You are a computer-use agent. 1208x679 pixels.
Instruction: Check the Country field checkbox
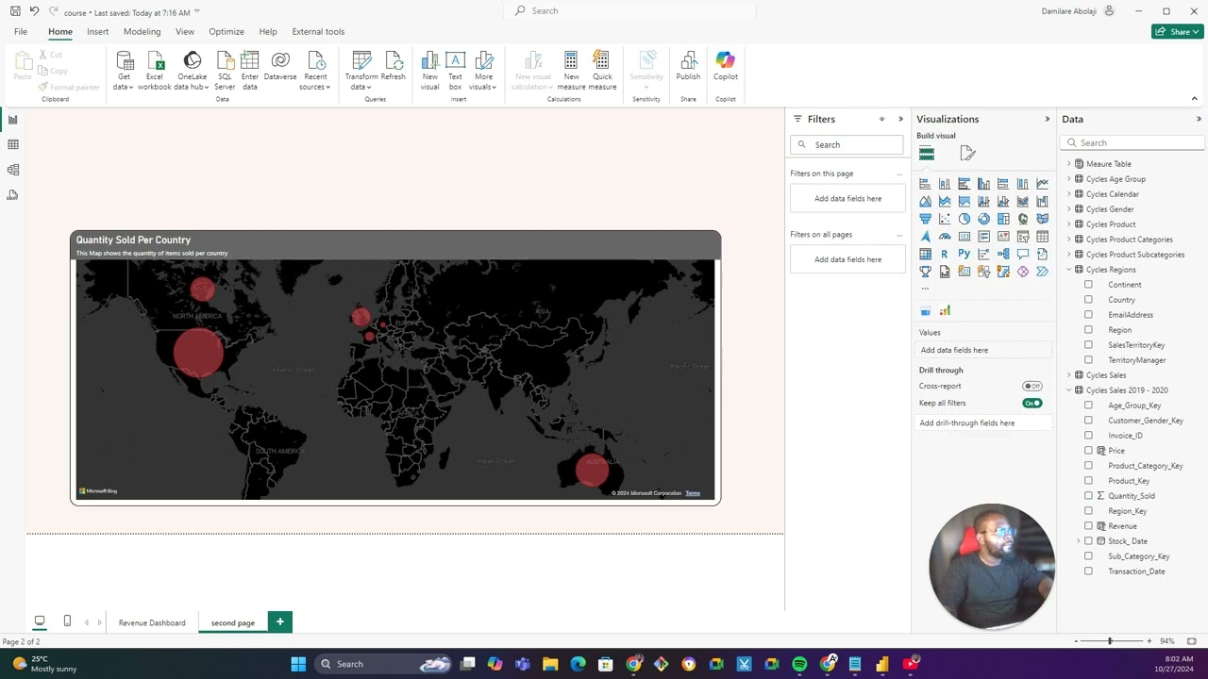[1088, 300]
